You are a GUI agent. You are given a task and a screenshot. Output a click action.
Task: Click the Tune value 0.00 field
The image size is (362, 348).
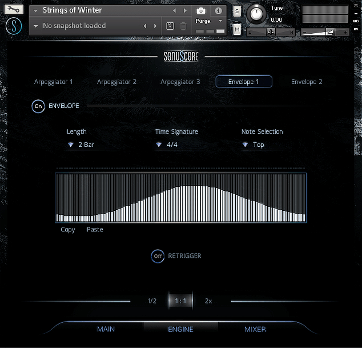click(276, 20)
